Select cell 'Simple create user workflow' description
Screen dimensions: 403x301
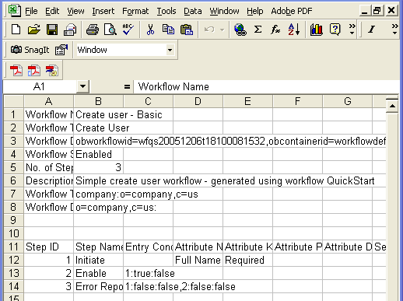(x=99, y=180)
